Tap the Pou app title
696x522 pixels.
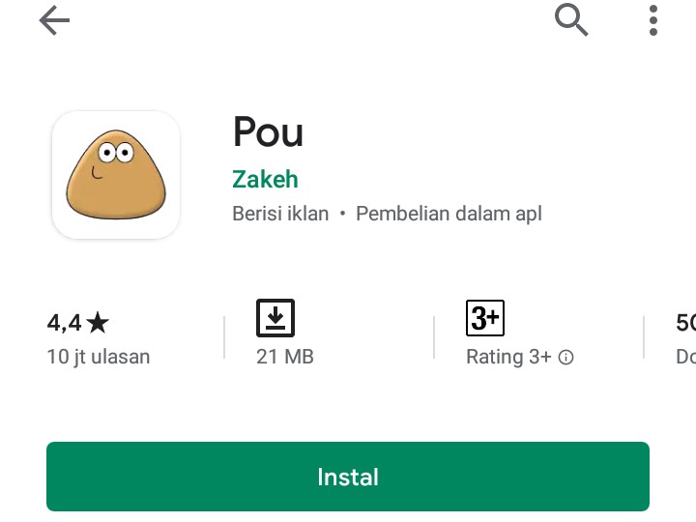tap(268, 131)
